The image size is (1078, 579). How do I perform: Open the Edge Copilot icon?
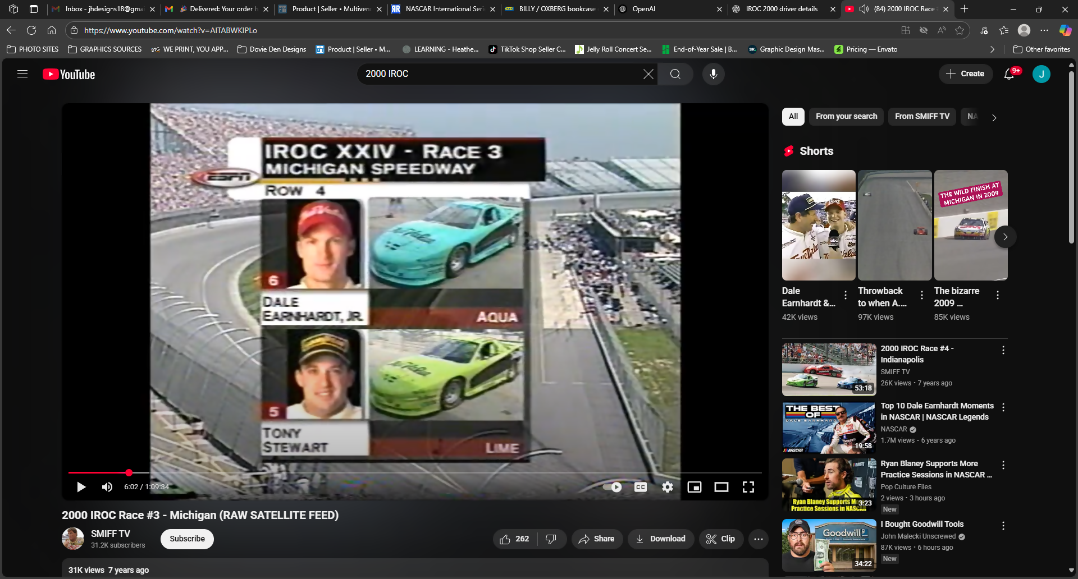click(1065, 30)
